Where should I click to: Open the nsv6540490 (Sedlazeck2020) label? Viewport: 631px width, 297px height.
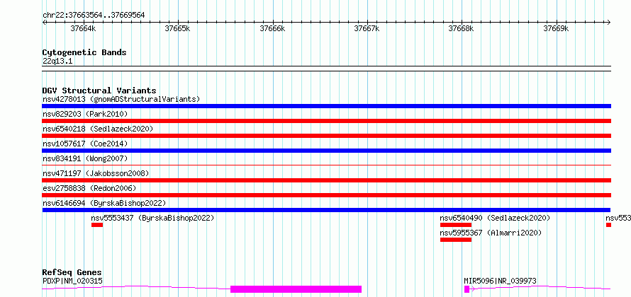(x=495, y=218)
